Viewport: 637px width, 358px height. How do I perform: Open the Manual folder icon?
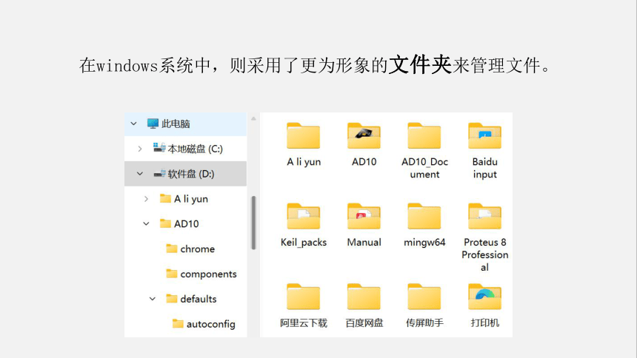(364, 216)
